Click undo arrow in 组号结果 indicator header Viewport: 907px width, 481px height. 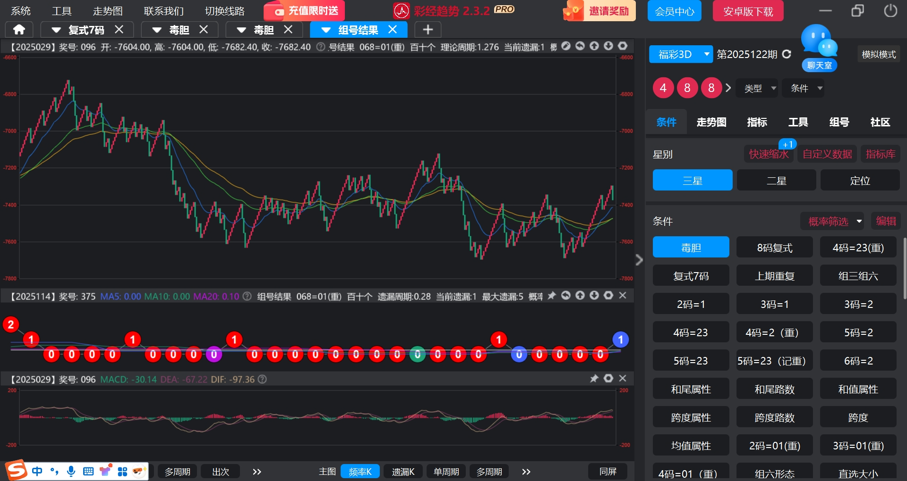pyautogui.click(x=566, y=296)
